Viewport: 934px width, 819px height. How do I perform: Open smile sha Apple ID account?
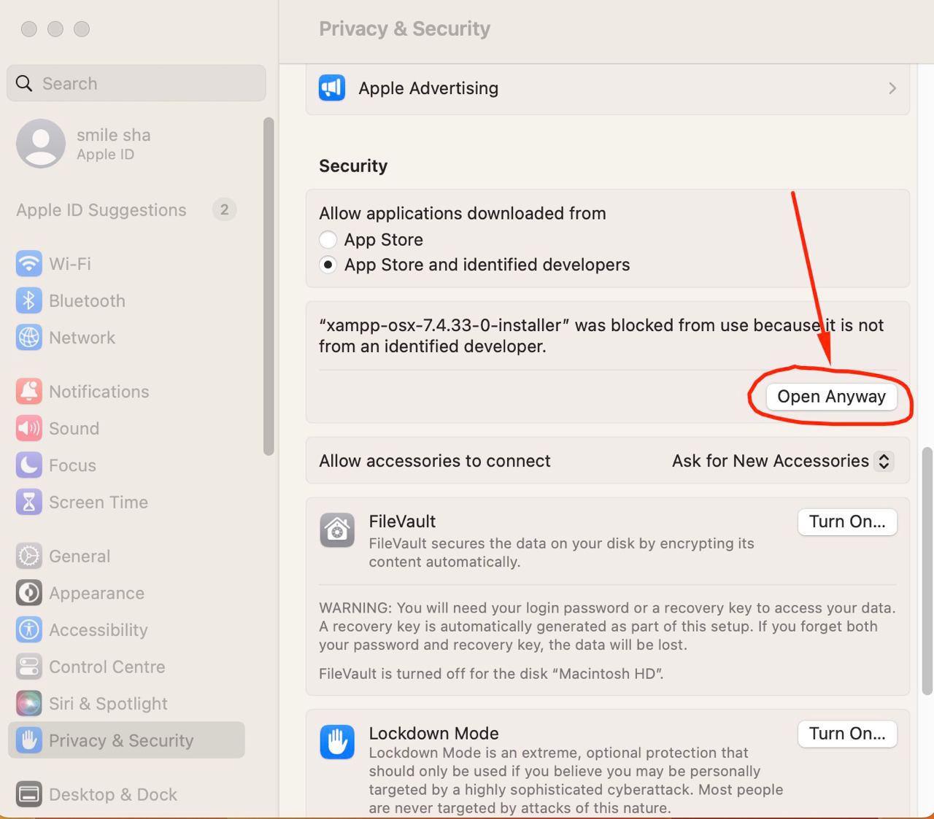(x=126, y=144)
